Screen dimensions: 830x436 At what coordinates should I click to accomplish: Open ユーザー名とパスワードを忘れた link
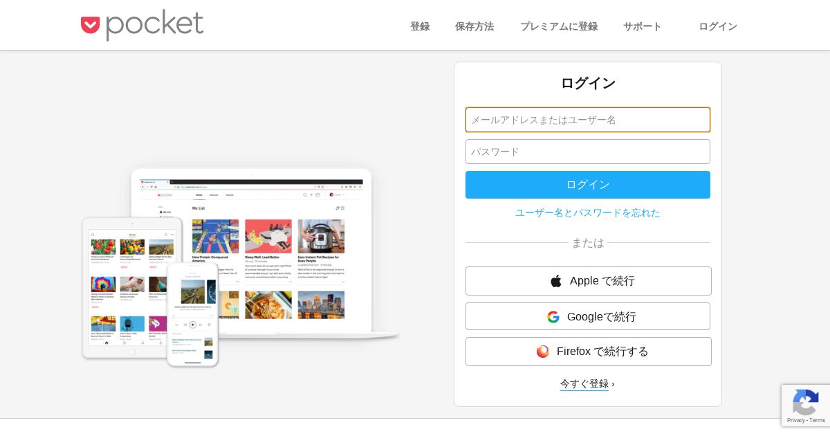pos(588,212)
